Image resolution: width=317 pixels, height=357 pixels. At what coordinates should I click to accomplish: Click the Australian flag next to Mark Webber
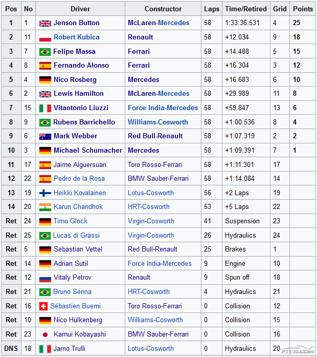click(x=45, y=136)
